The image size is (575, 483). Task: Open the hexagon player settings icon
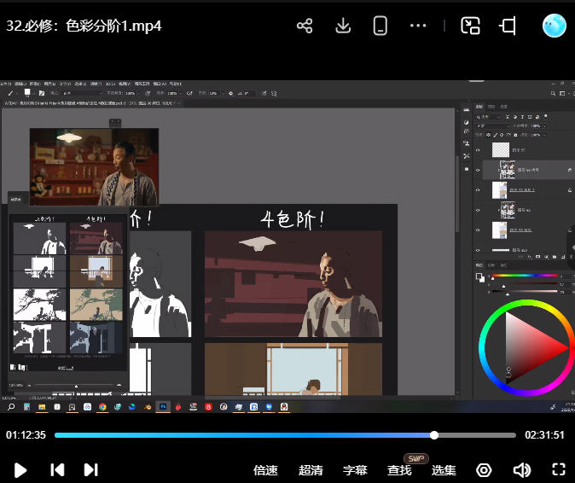[x=484, y=470]
